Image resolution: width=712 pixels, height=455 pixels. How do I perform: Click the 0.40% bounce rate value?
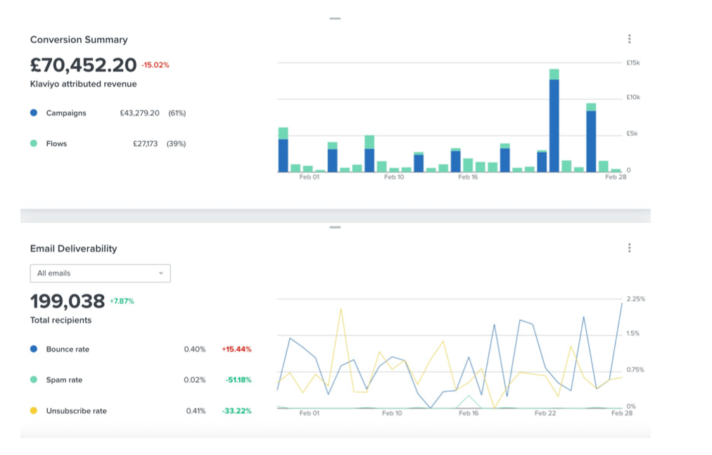pyautogui.click(x=195, y=350)
